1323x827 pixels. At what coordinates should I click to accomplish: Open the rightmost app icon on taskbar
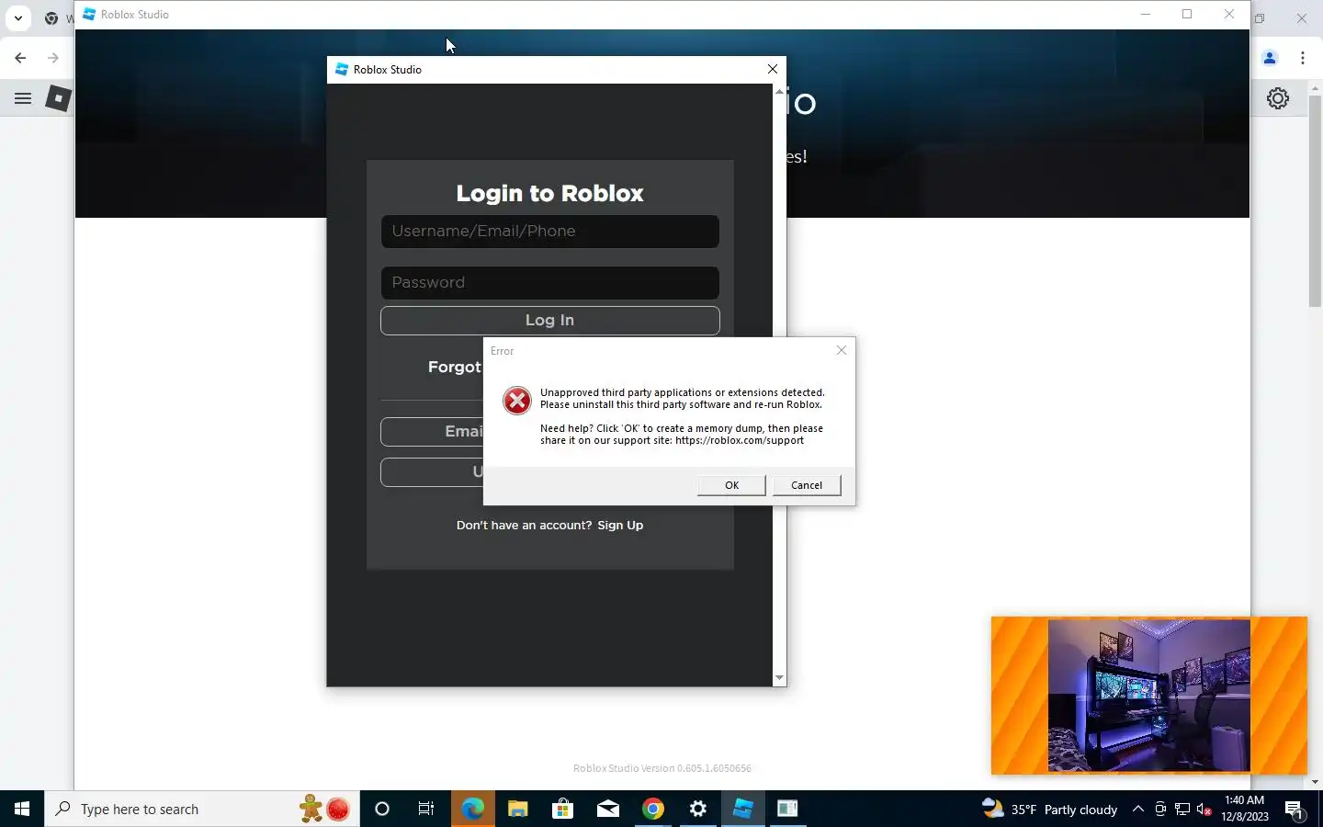point(788,809)
